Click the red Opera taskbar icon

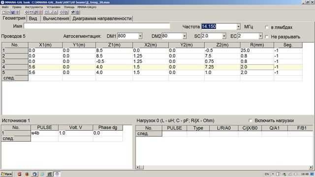pos(20,174)
